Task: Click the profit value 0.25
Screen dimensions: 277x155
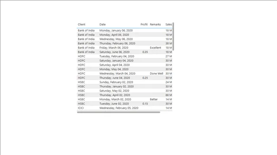Action: [x=145, y=78]
